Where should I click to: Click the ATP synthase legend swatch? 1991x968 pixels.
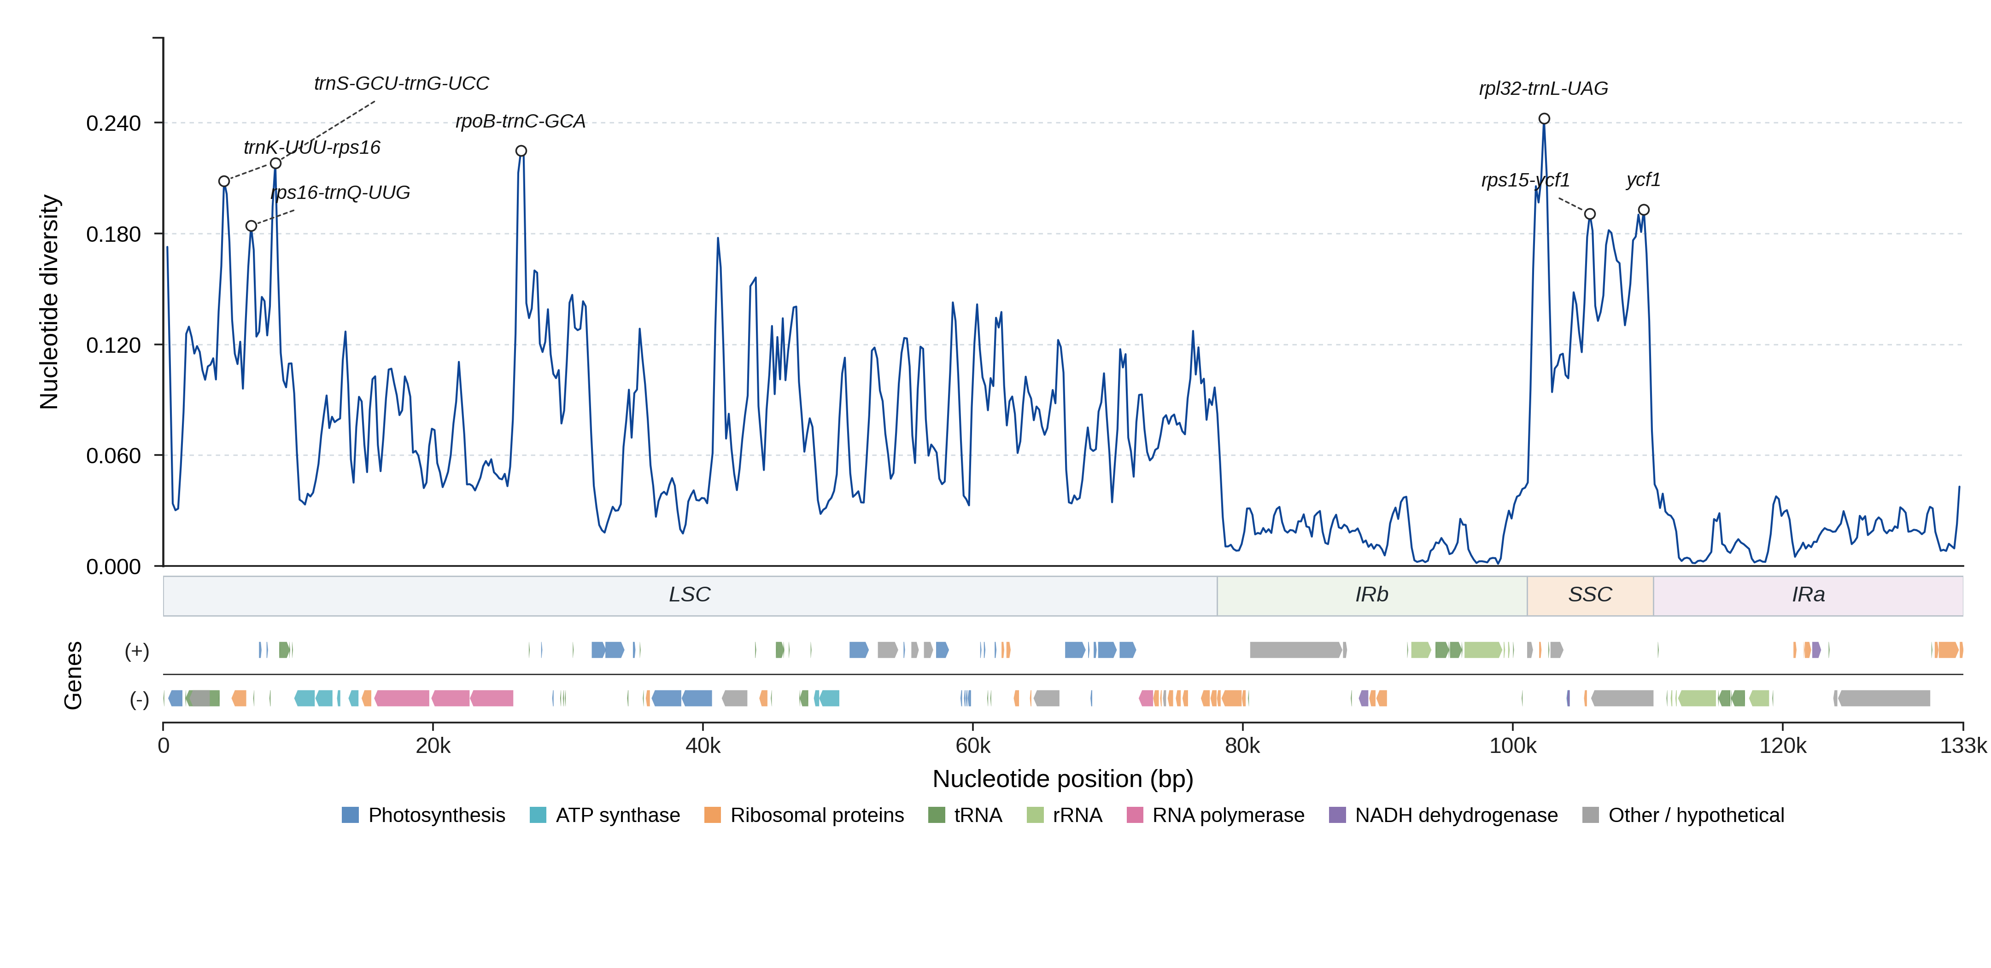pyautogui.click(x=538, y=815)
